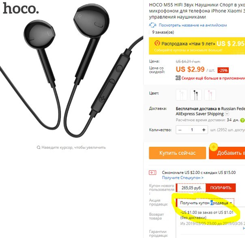This screenshot has height=238, width=245.
Task: Increase quantity with the plus button
Action: click(x=204, y=130)
